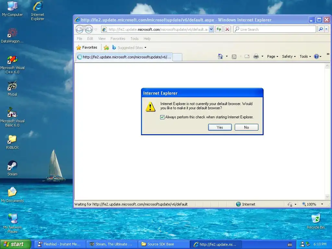
Task: Click the 6:10 PM system clock
Action: pos(320,244)
